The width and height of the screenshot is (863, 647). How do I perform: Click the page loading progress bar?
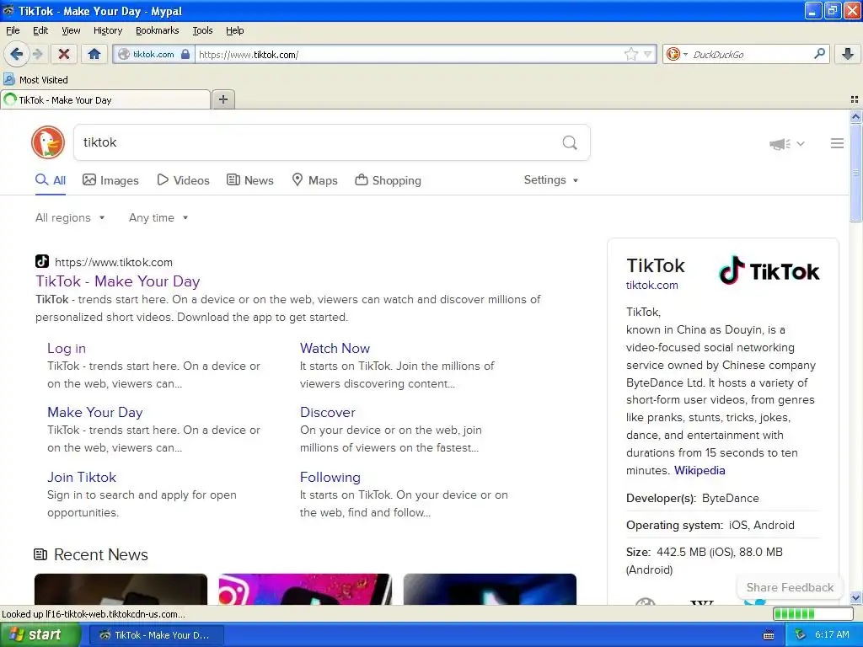812,613
